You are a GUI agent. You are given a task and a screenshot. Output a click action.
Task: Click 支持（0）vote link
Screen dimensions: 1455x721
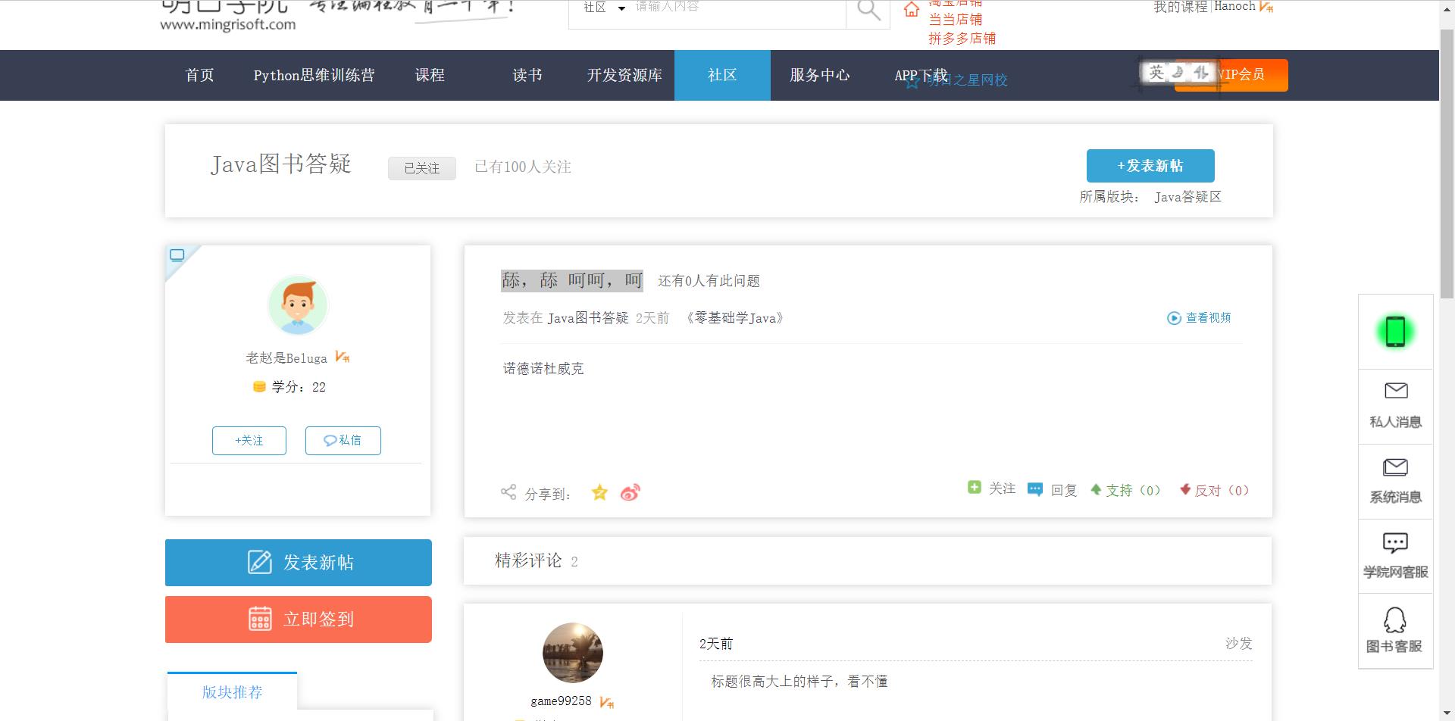(x=1134, y=491)
